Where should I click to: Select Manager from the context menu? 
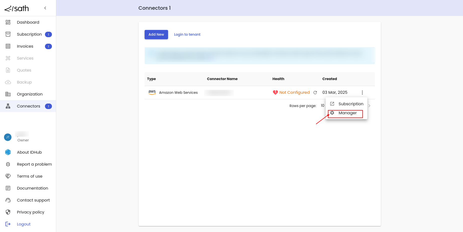(347, 113)
